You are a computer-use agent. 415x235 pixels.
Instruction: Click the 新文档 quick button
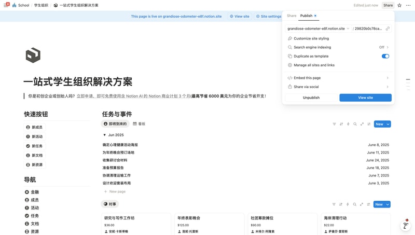pyautogui.click(x=35, y=155)
